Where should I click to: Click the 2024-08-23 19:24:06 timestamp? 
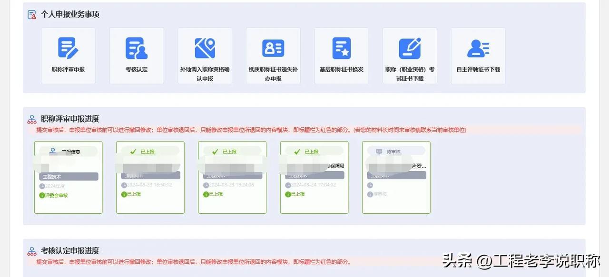231,185
